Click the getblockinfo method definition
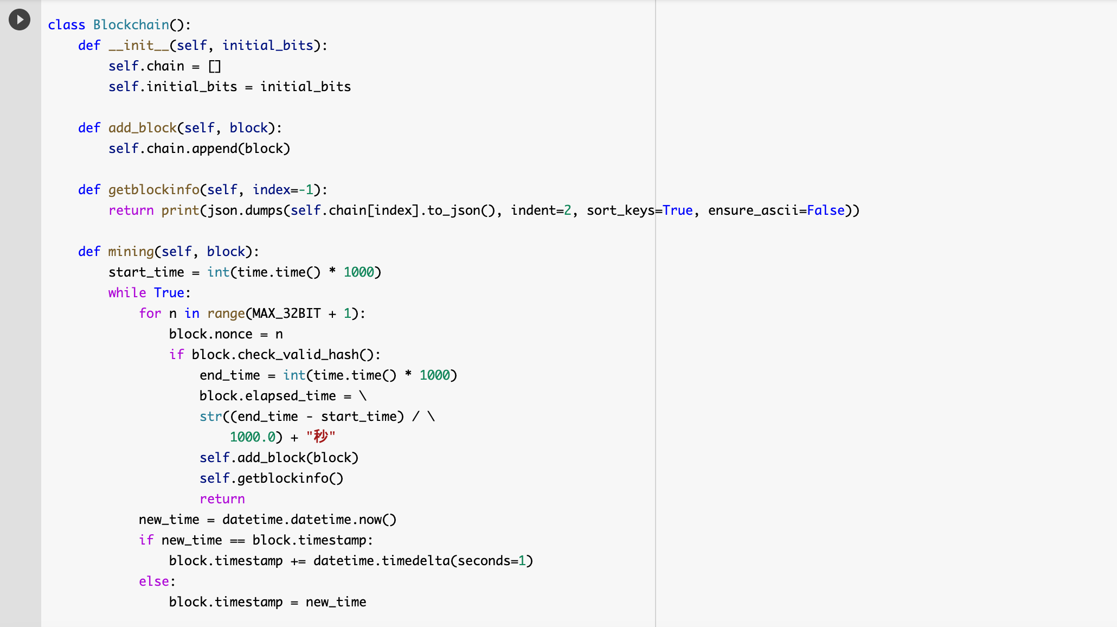This screenshot has width=1117, height=627. [x=154, y=190]
